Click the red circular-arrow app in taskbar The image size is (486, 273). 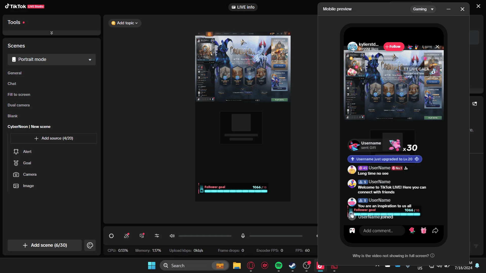click(265, 265)
